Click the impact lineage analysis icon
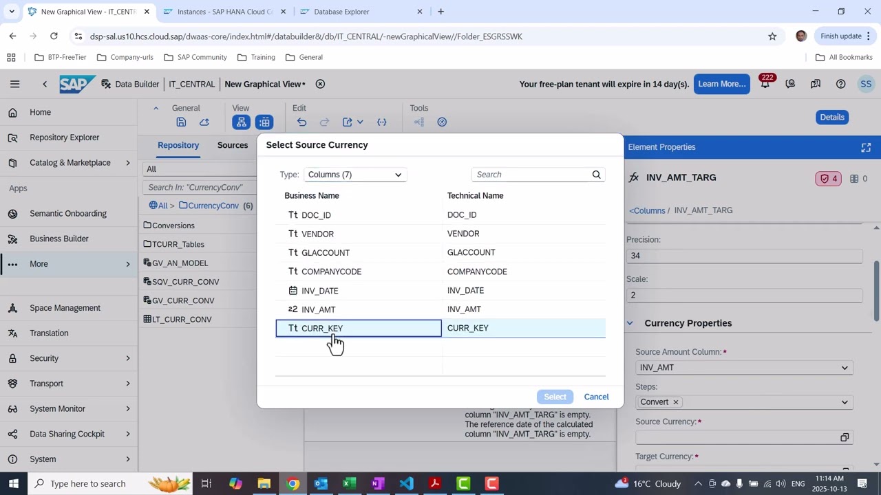The width and height of the screenshot is (881, 495). tap(442, 122)
